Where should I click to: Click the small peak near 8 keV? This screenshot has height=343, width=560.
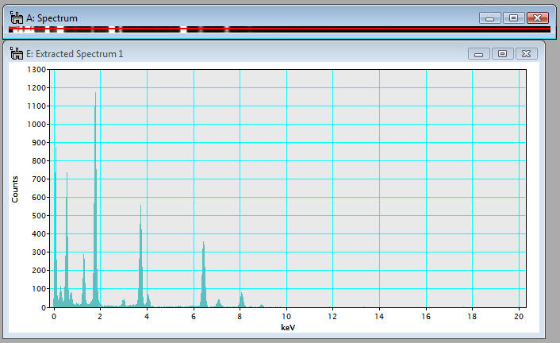coord(242,299)
